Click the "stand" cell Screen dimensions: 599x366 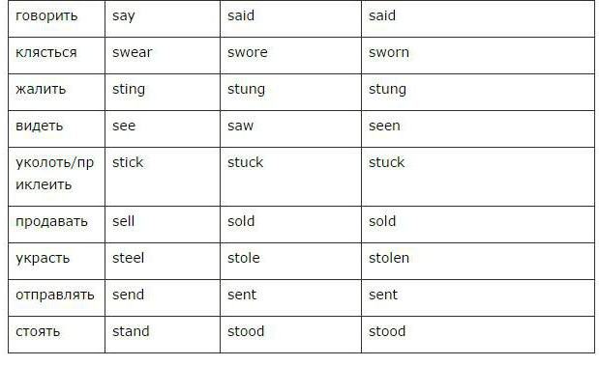pyautogui.click(x=163, y=334)
